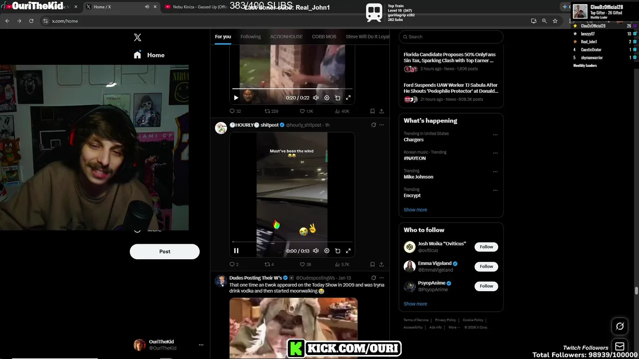The image size is (639, 359).
Task: Open more options on Dudes Posting post
Action: pos(381,278)
